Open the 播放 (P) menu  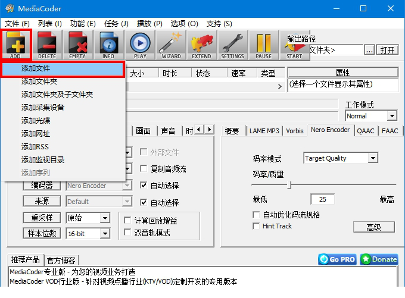pyautogui.click(x=149, y=24)
